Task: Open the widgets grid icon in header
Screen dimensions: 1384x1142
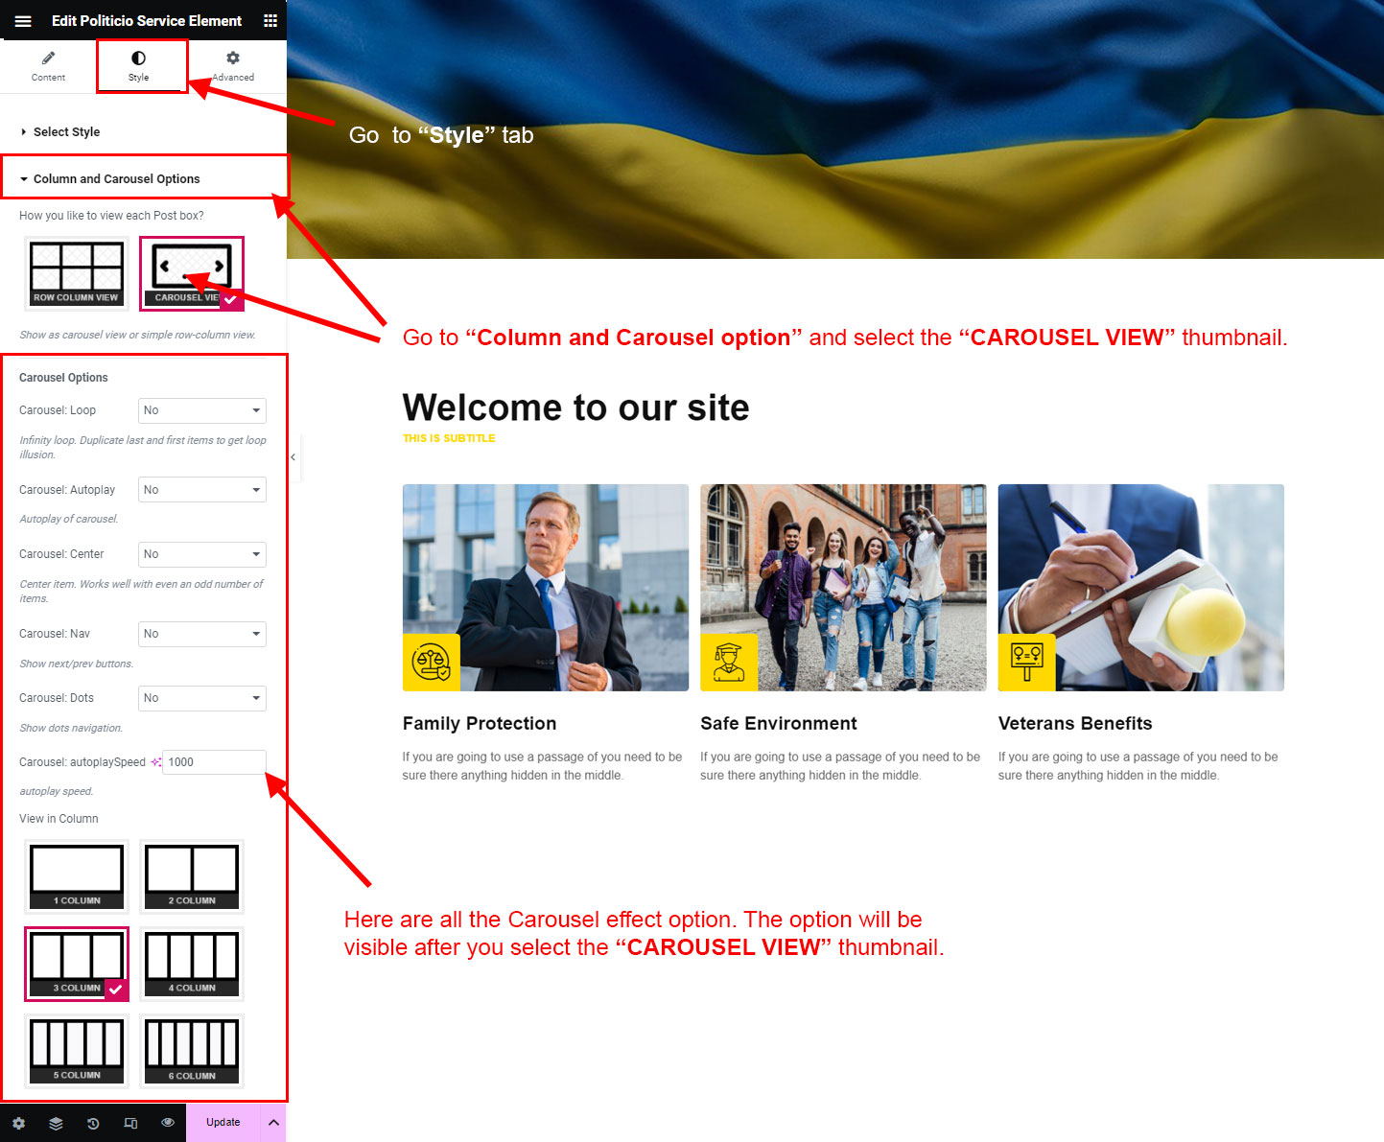Action: 270,21
